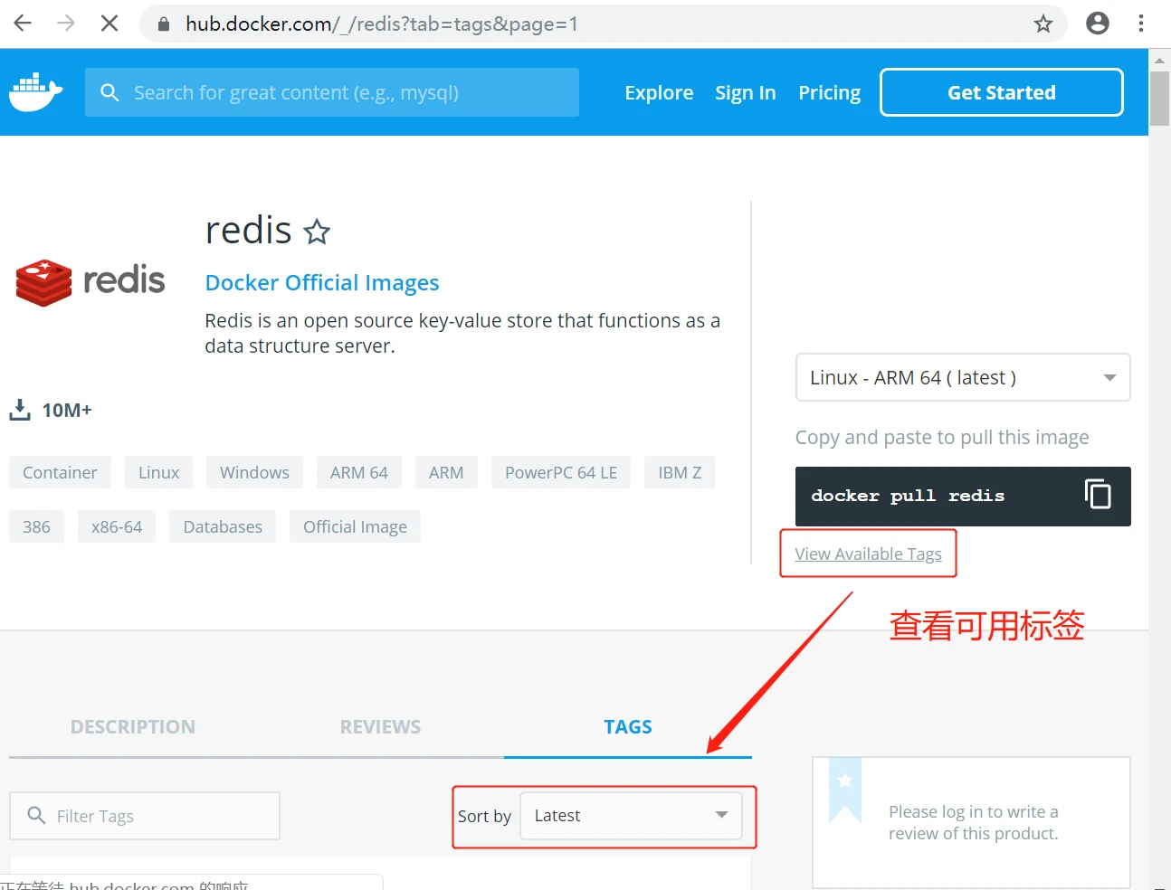Screen dimensions: 1171x890
Task: Open the browser profile account icon
Action: (x=1097, y=24)
